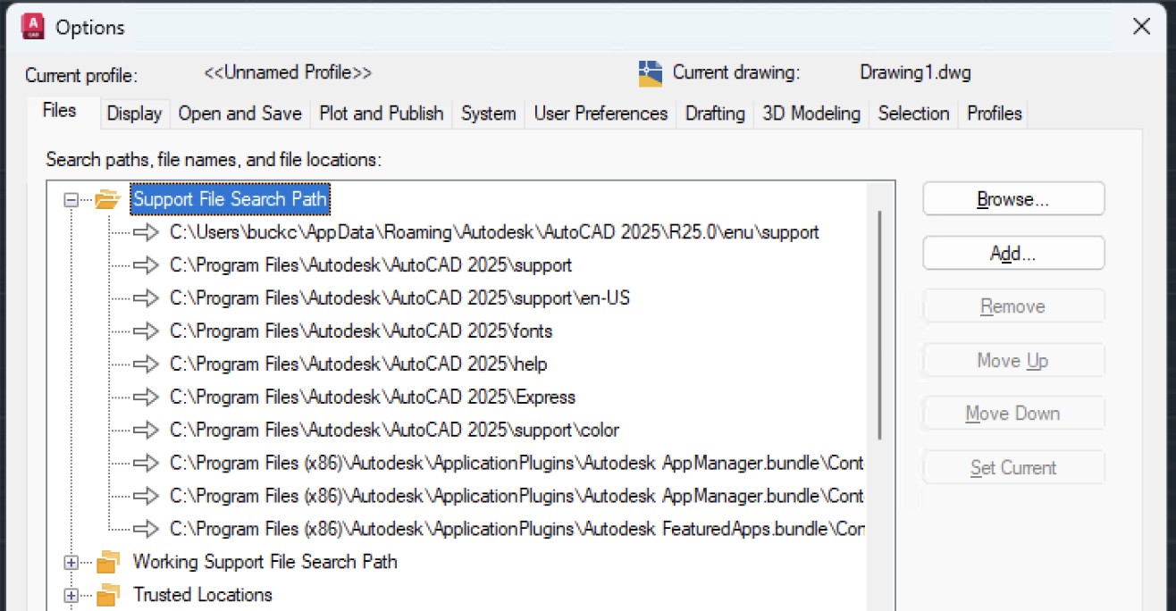Go to the Plot and Publish tab
This screenshot has height=611, width=1176.
click(x=382, y=113)
